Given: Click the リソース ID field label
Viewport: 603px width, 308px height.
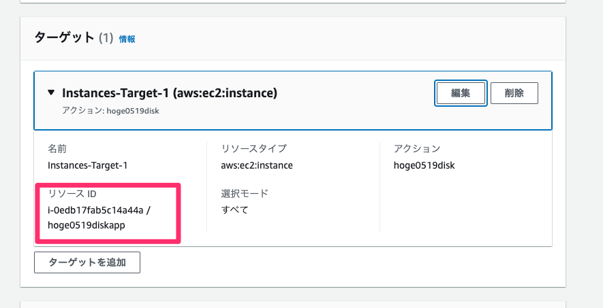Looking at the screenshot, I should 72,194.
